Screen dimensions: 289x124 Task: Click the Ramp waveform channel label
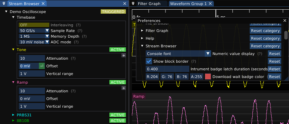(139, 96)
